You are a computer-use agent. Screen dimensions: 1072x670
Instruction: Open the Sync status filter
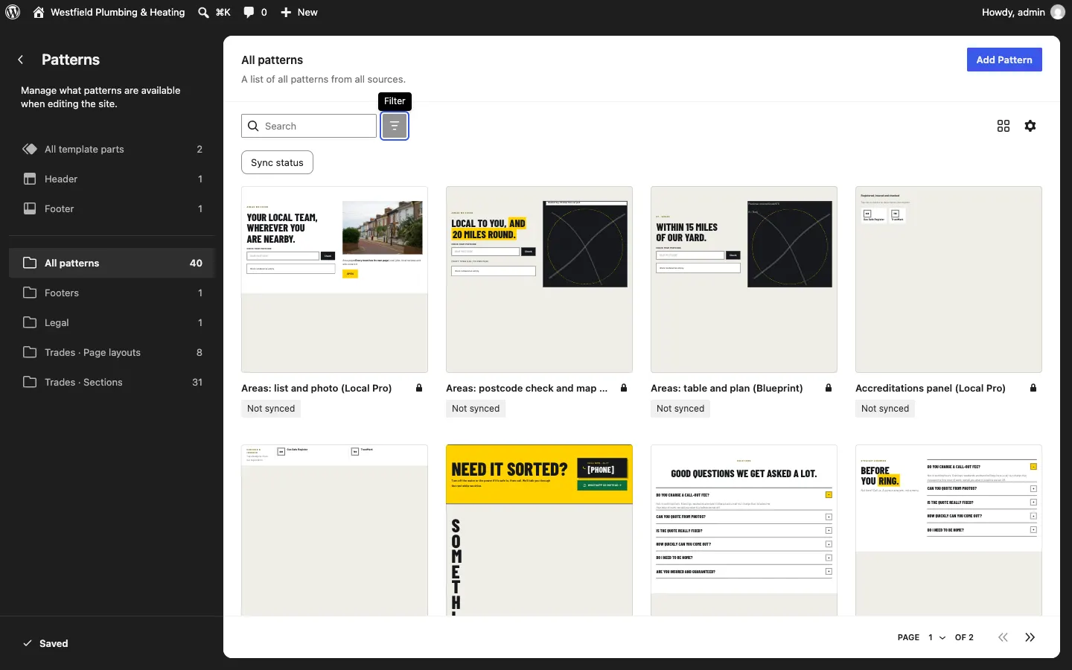[x=277, y=162]
